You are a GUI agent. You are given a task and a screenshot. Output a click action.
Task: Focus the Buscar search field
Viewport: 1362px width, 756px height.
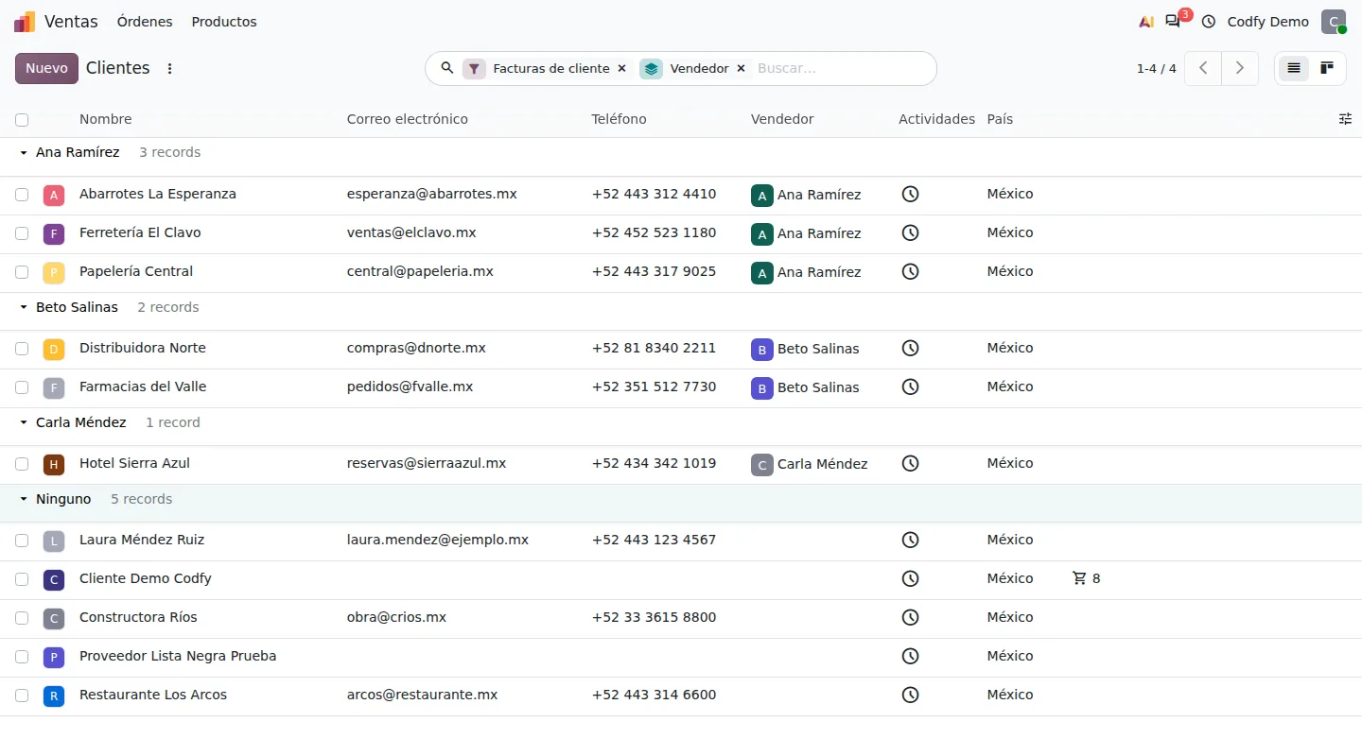coord(840,68)
